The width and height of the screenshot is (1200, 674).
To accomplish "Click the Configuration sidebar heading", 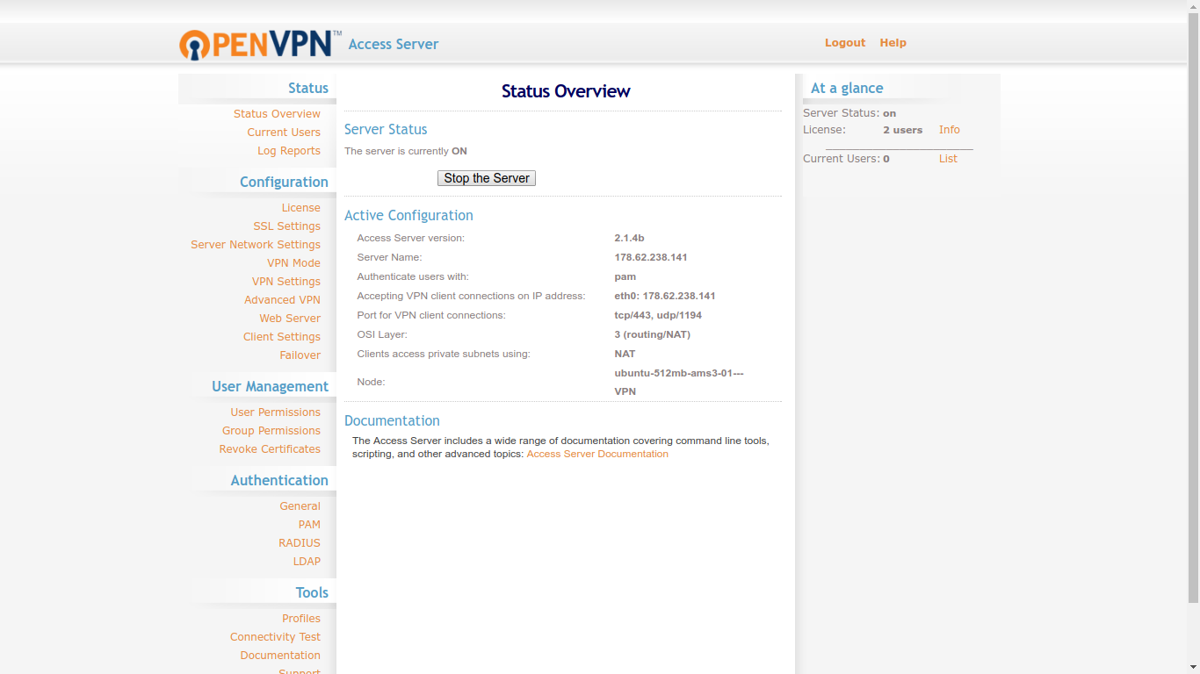I will pos(284,182).
